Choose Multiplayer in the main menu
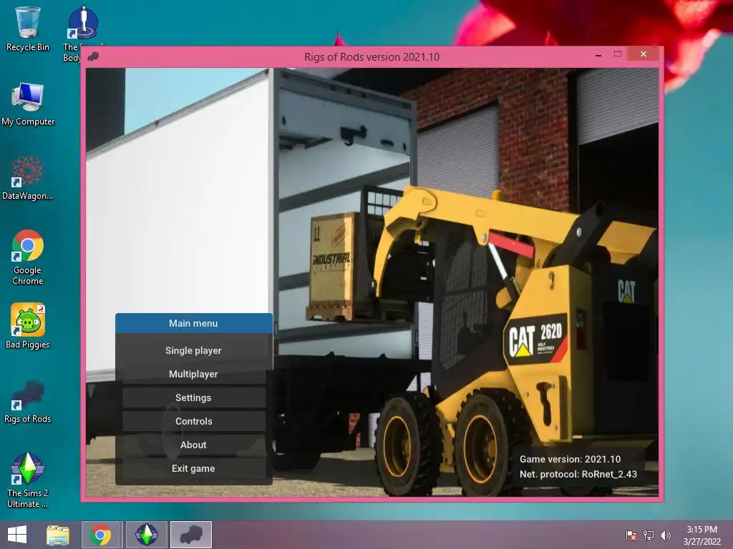This screenshot has height=549, width=733. click(x=193, y=374)
